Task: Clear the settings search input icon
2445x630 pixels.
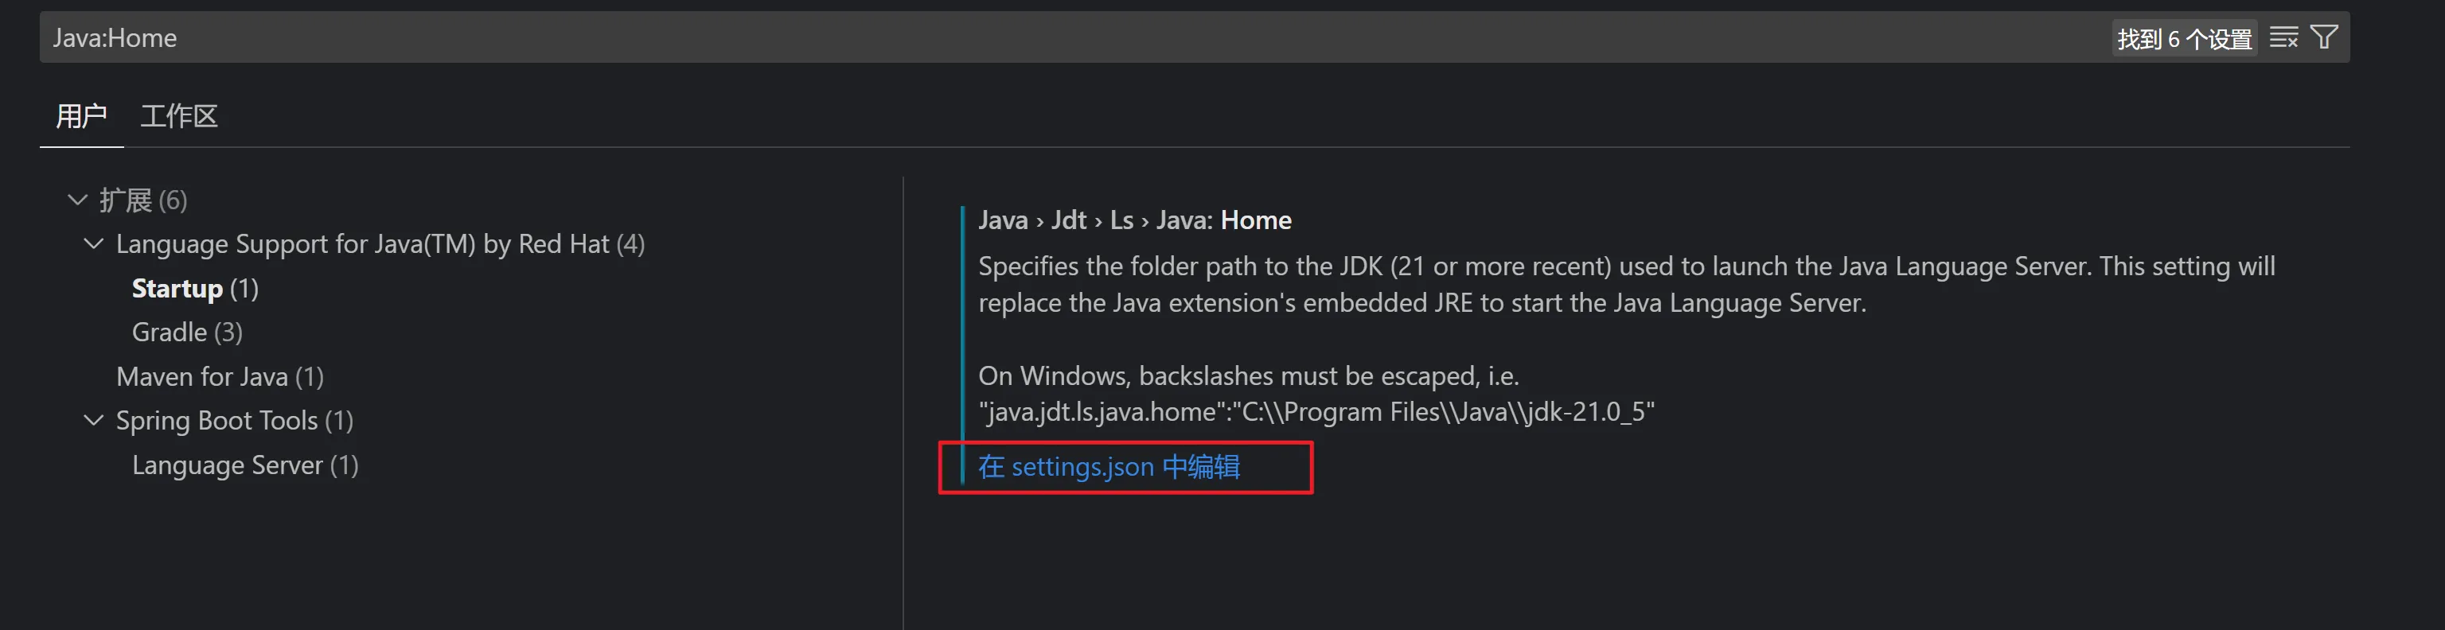Action: (x=2283, y=38)
